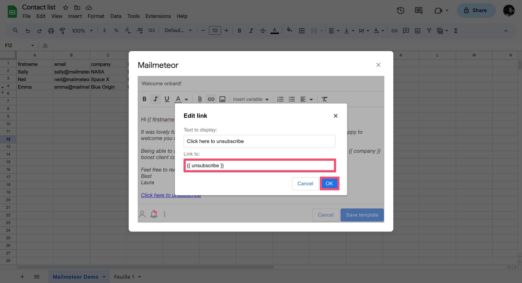Click the functions sigma icon
Screen dimensions: 522x283
coord(456,31)
